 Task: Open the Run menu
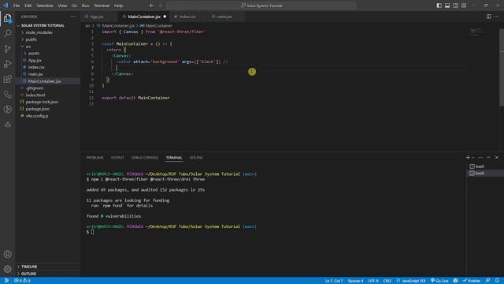pyautogui.click(x=85, y=6)
